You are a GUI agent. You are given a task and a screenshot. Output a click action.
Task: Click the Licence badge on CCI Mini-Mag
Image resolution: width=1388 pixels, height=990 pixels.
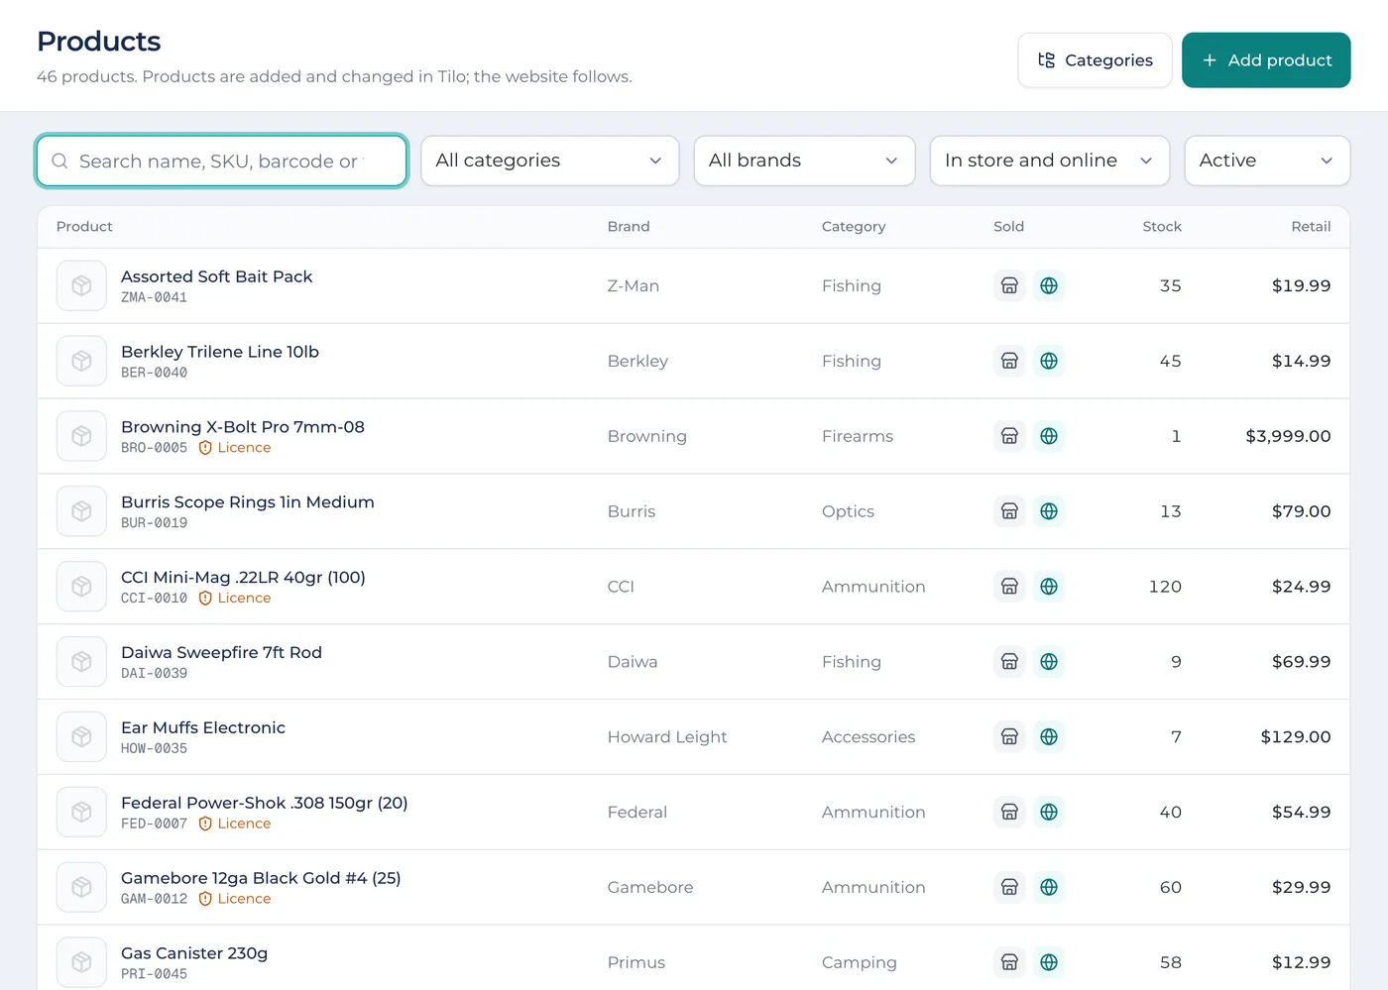tap(235, 599)
